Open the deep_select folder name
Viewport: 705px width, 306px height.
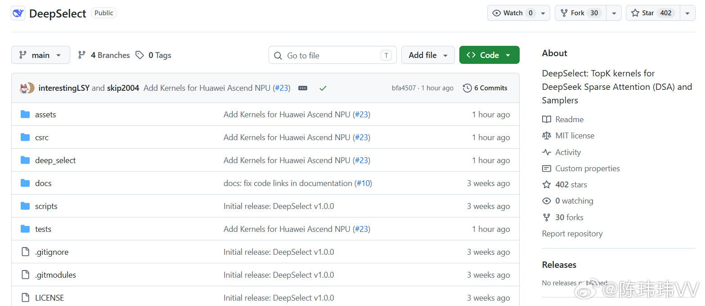55,160
